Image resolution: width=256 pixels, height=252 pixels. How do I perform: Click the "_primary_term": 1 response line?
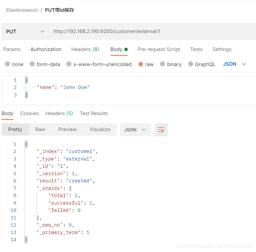pos(63,232)
